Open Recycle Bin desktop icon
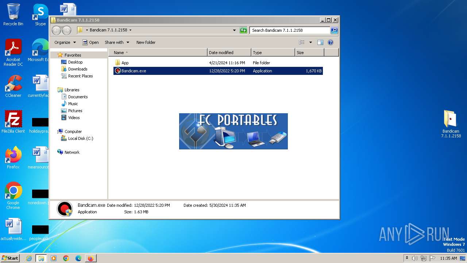This screenshot has height=263, width=467. tap(13, 15)
